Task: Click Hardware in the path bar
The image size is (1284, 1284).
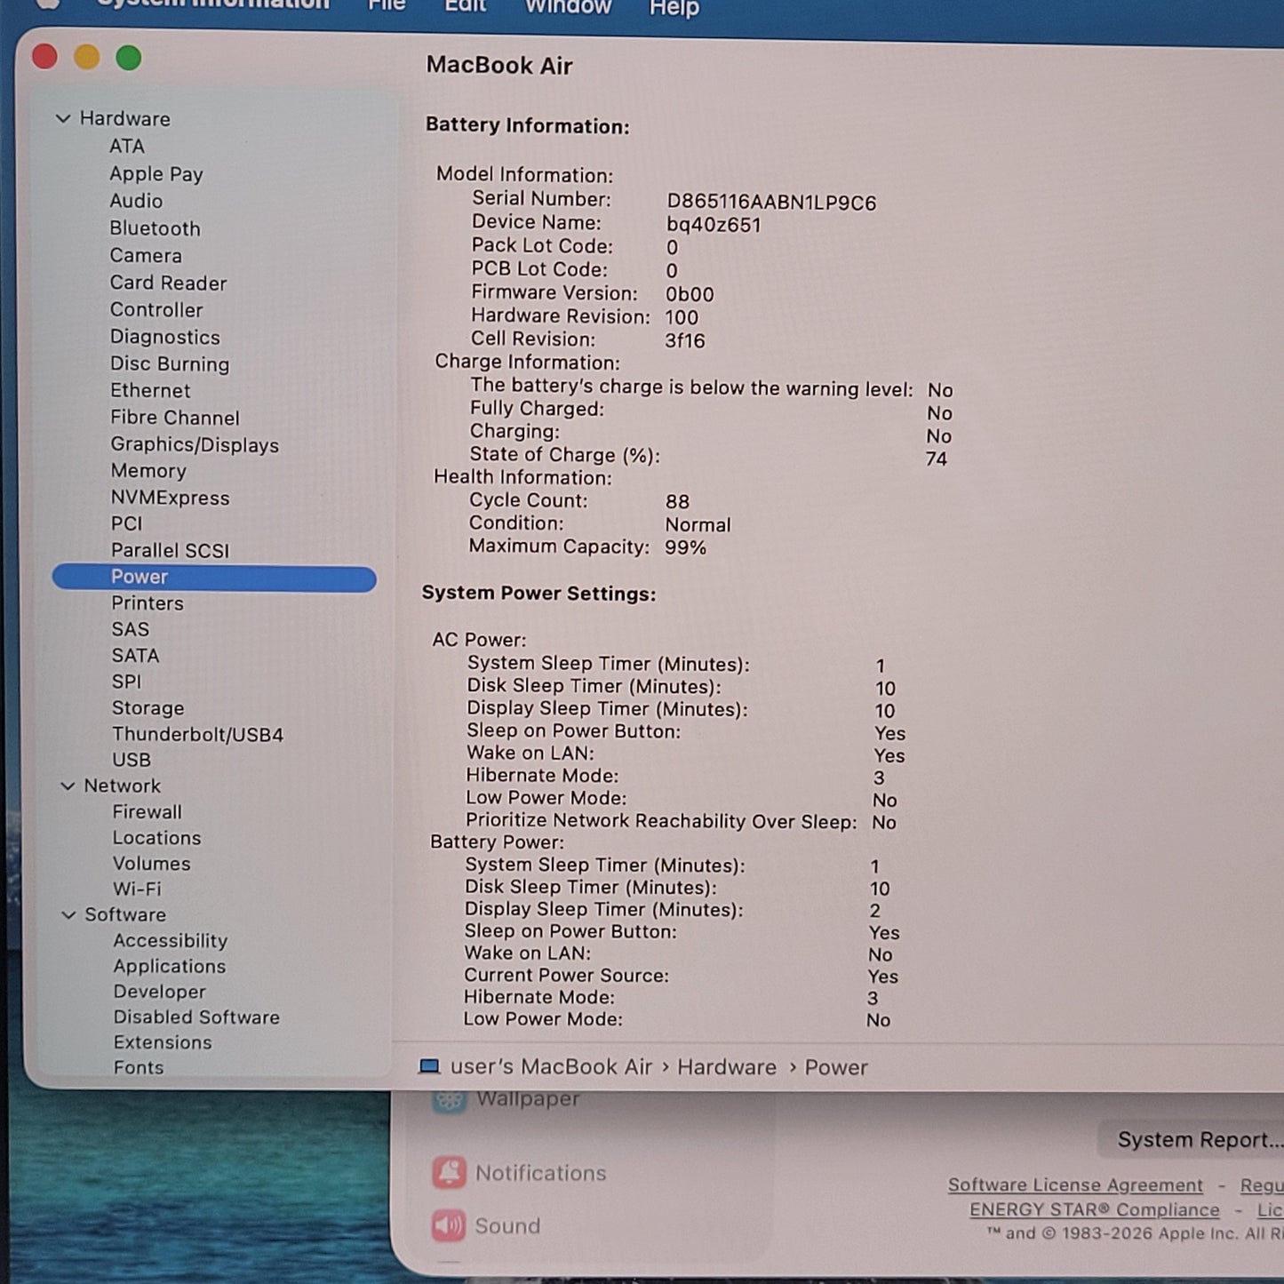Action: click(727, 1067)
